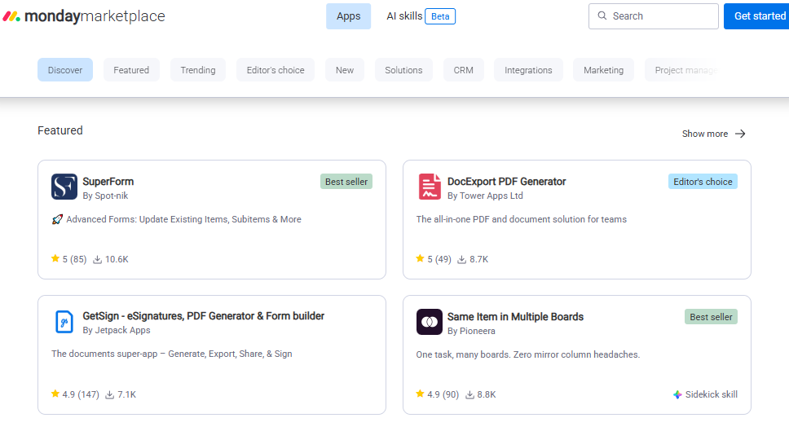The height and width of the screenshot is (440, 789).
Task: Click 'By Spot-nik' developer text
Action: coord(105,196)
